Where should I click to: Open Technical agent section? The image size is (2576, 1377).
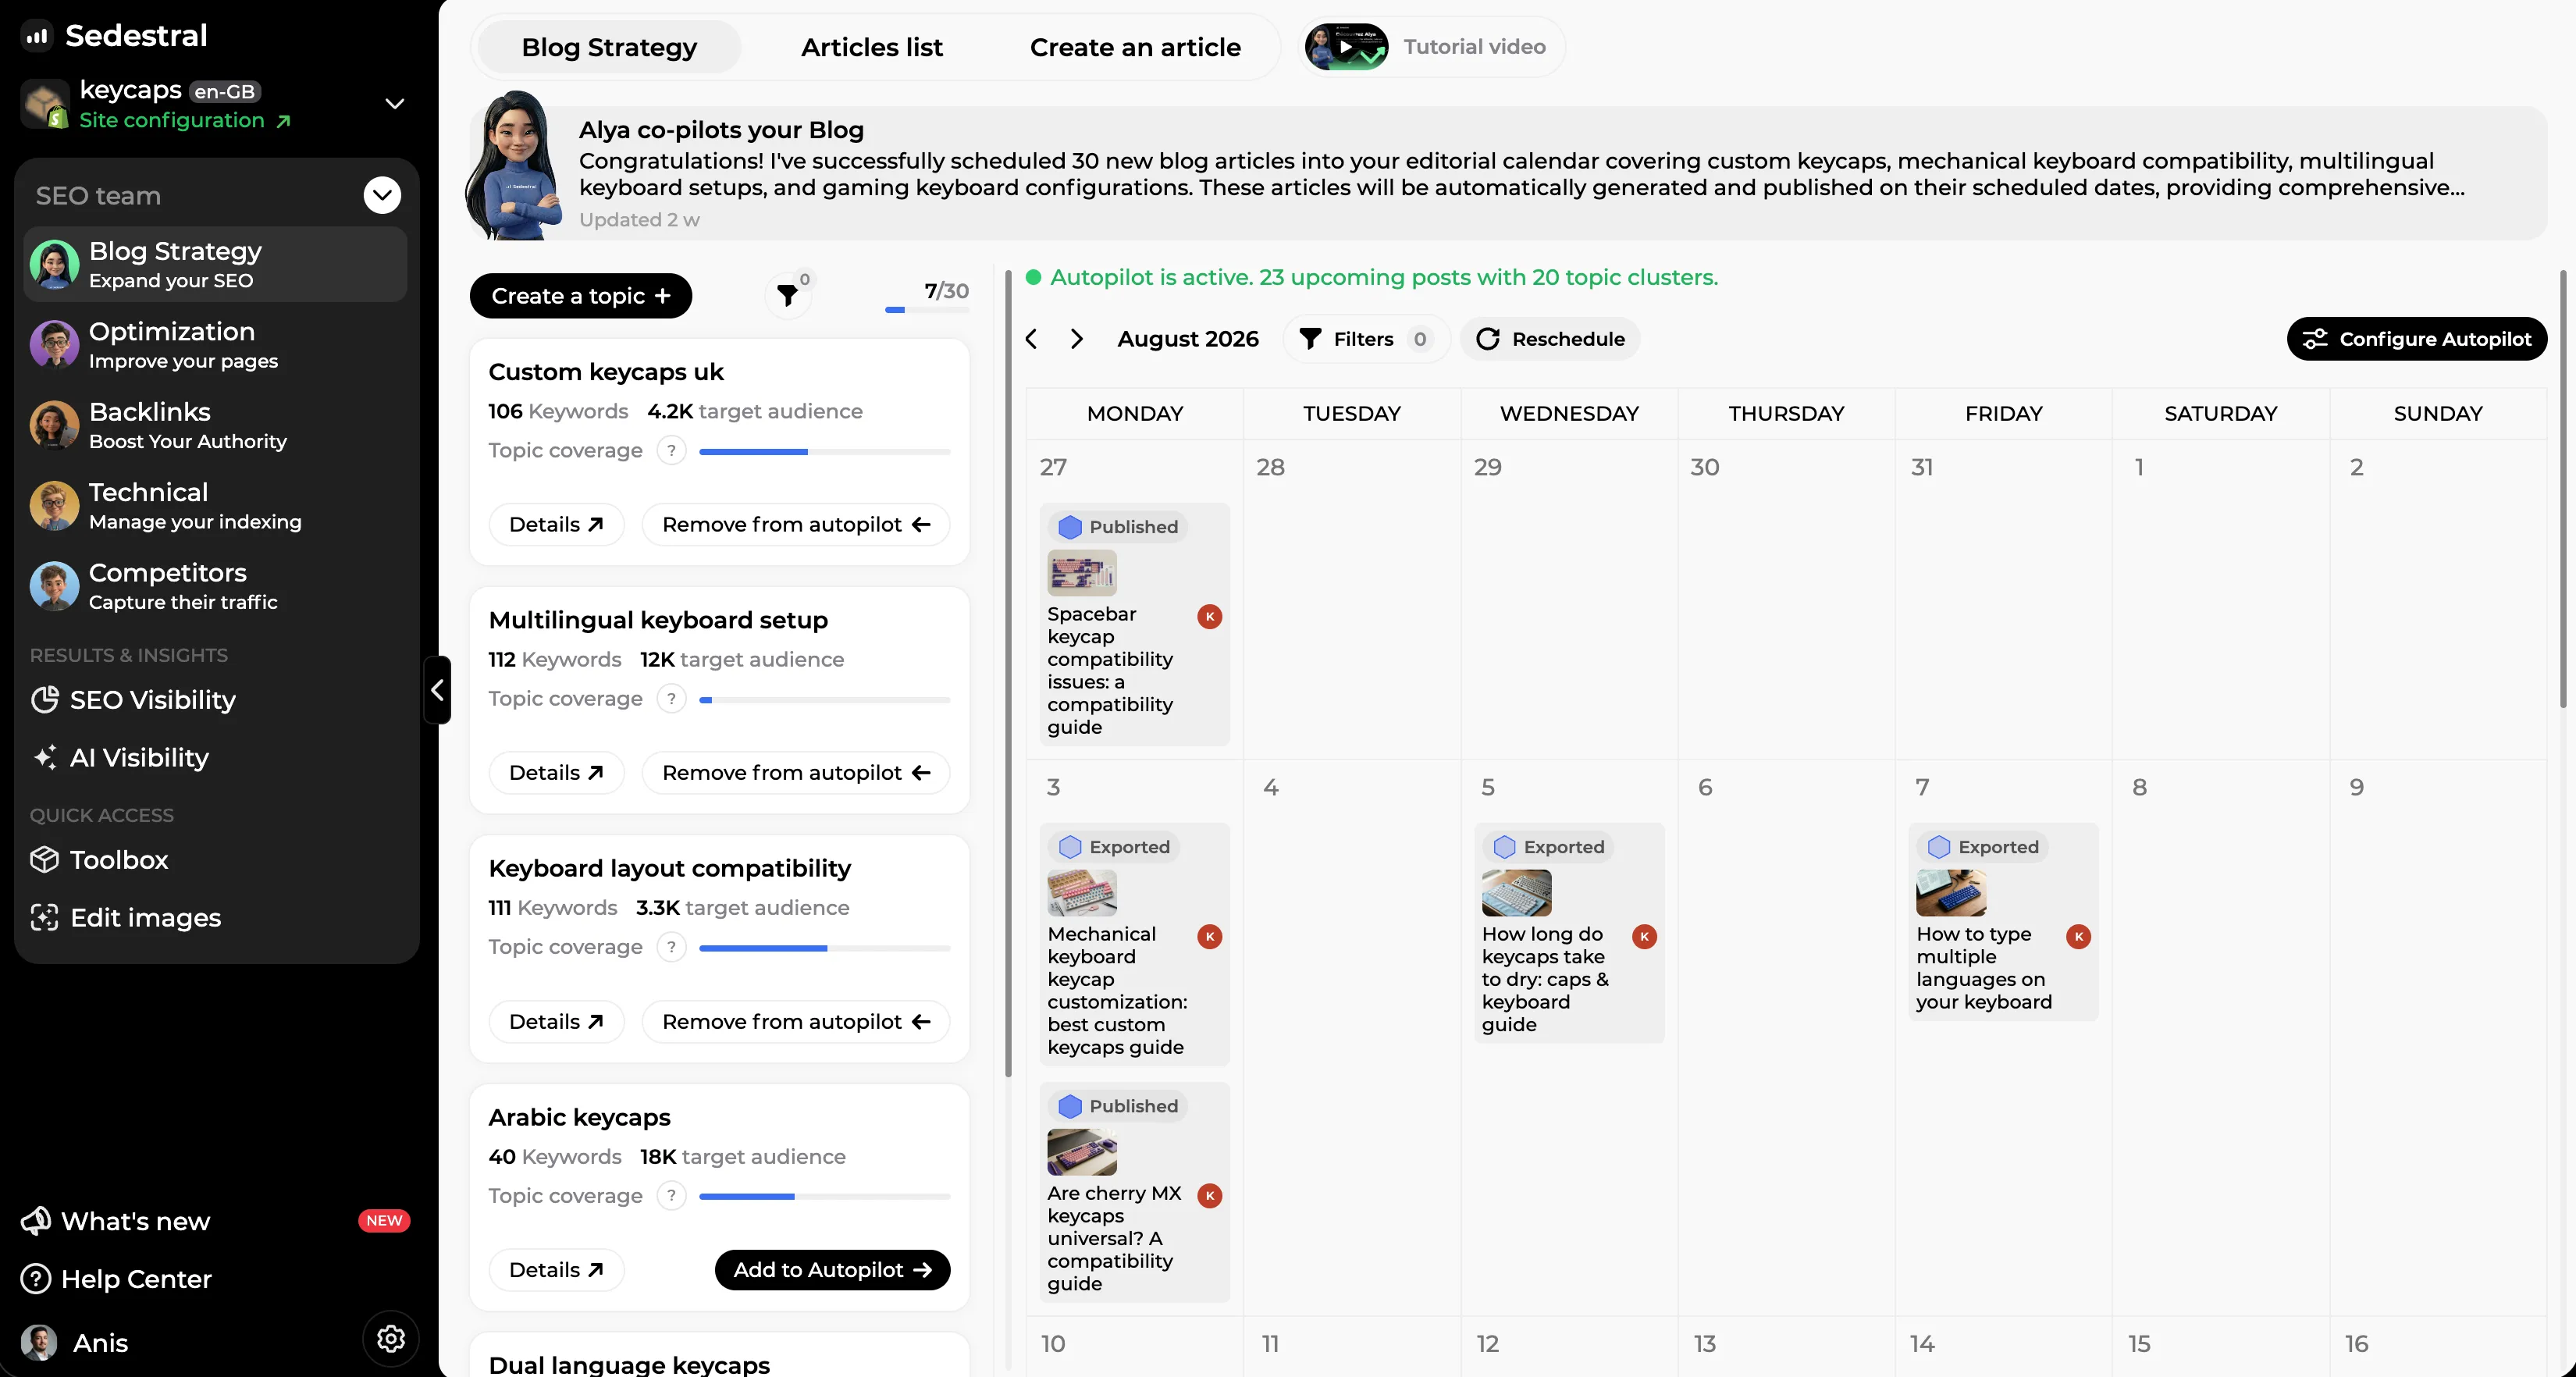coord(215,506)
